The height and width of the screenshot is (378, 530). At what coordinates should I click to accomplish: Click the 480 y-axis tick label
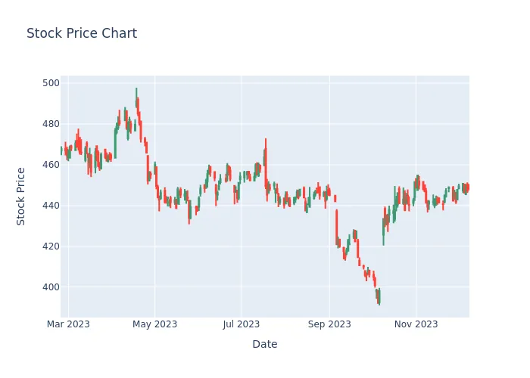point(51,124)
